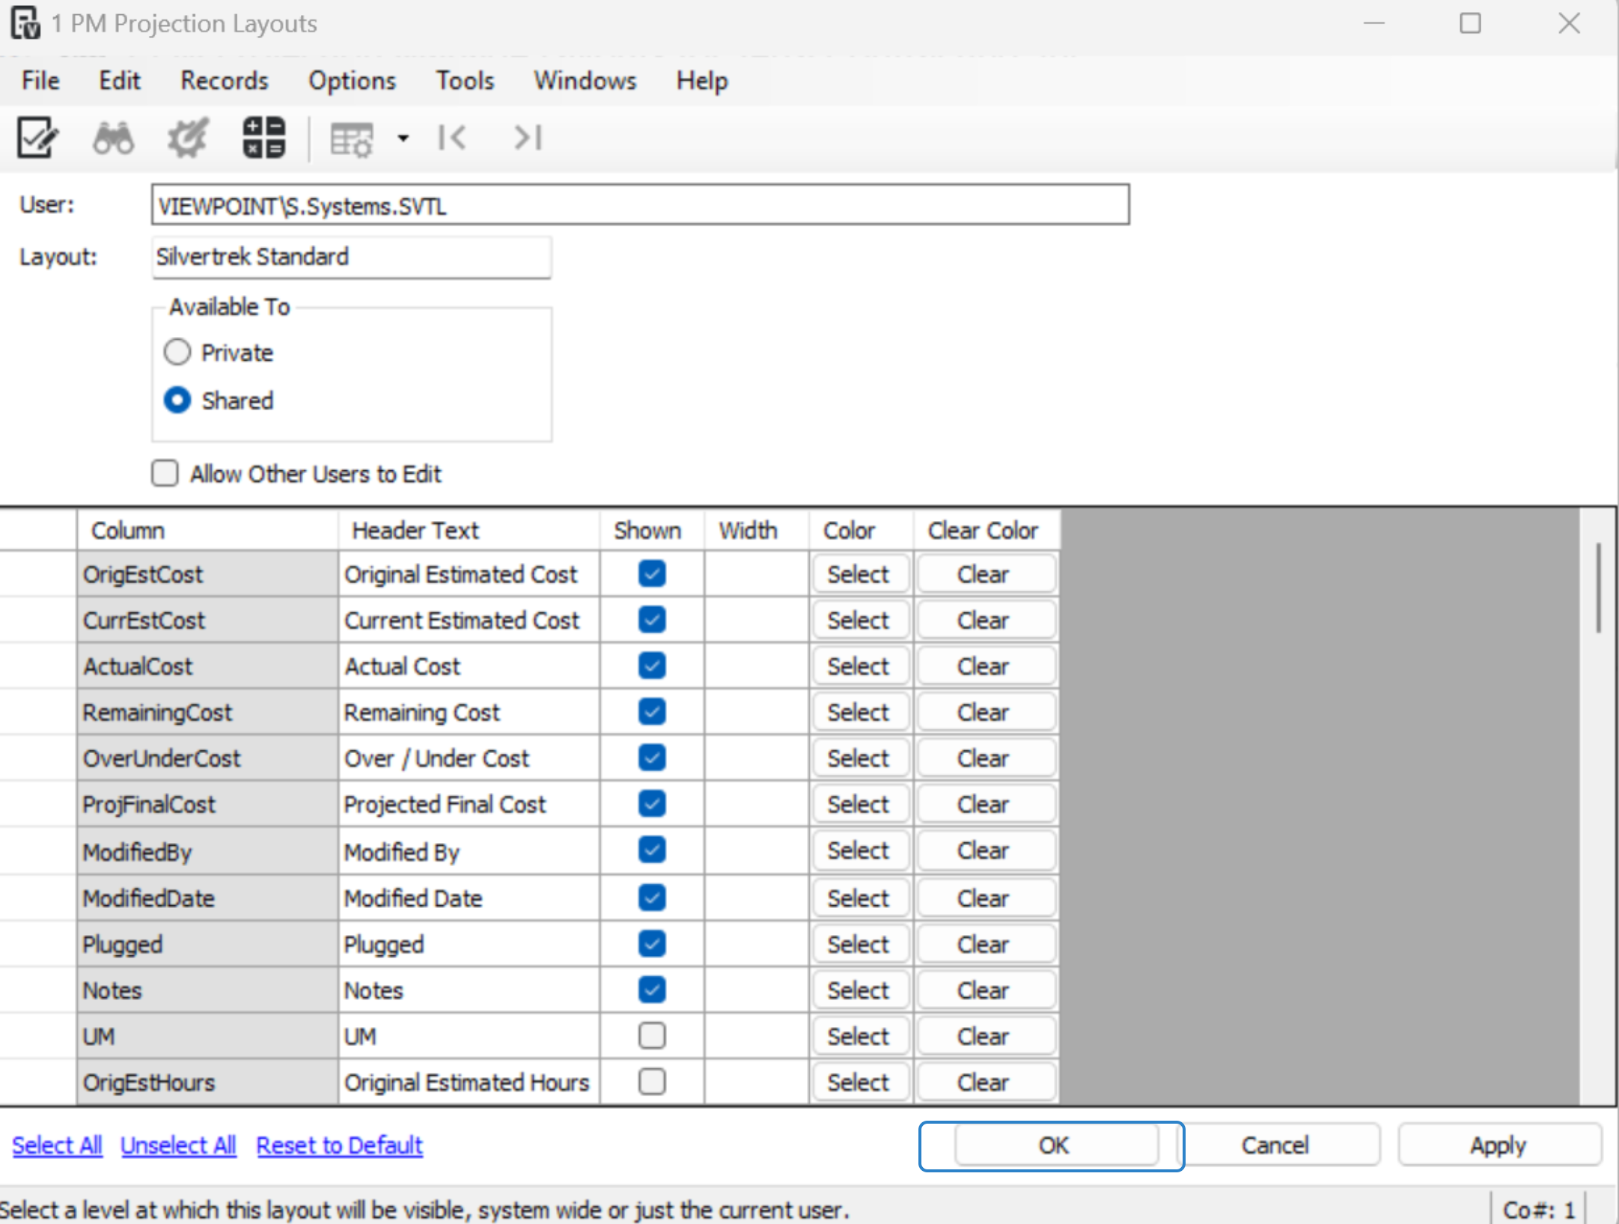1619x1224 pixels.
Task: Click the grid settings toolbar icon
Action: click(351, 139)
